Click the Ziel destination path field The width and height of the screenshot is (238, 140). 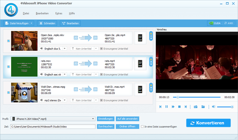tap(53, 127)
